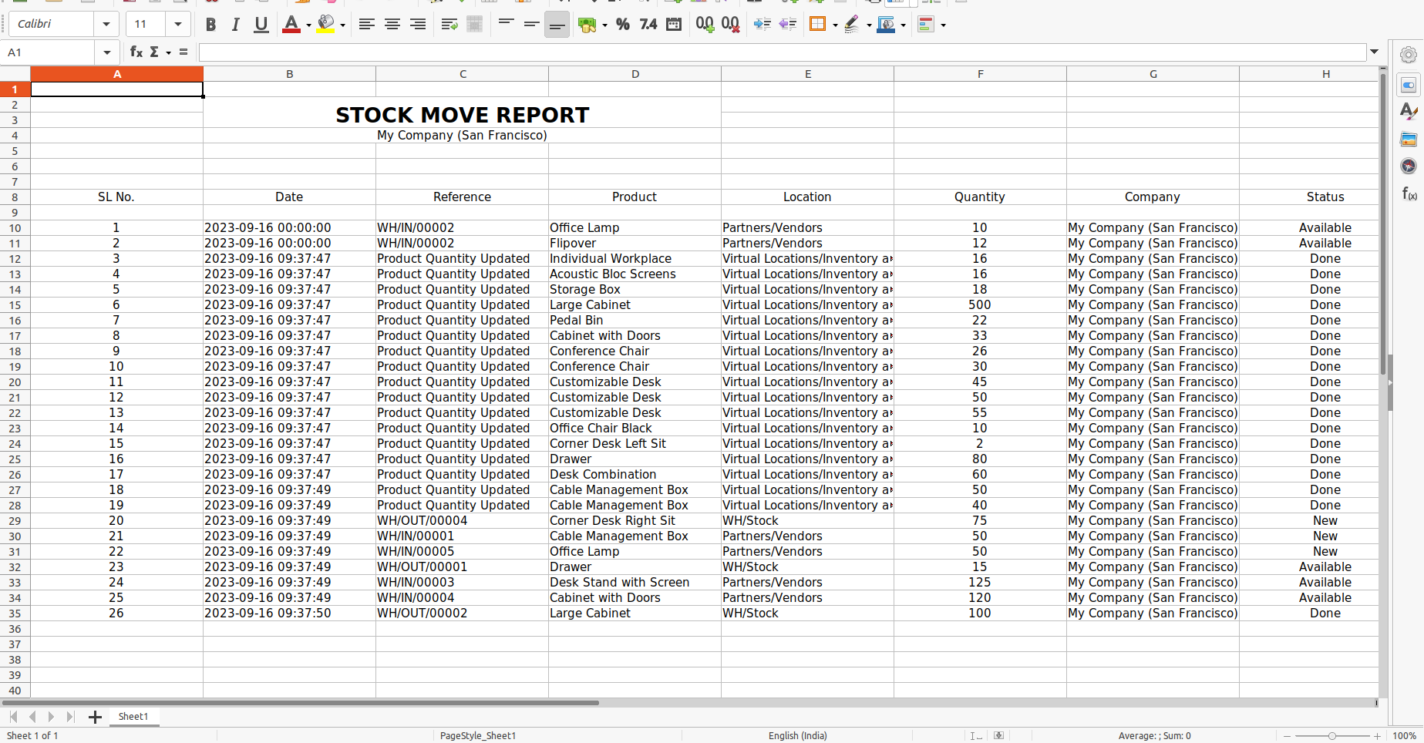
Task: Click the increase indent icon
Action: [762, 25]
